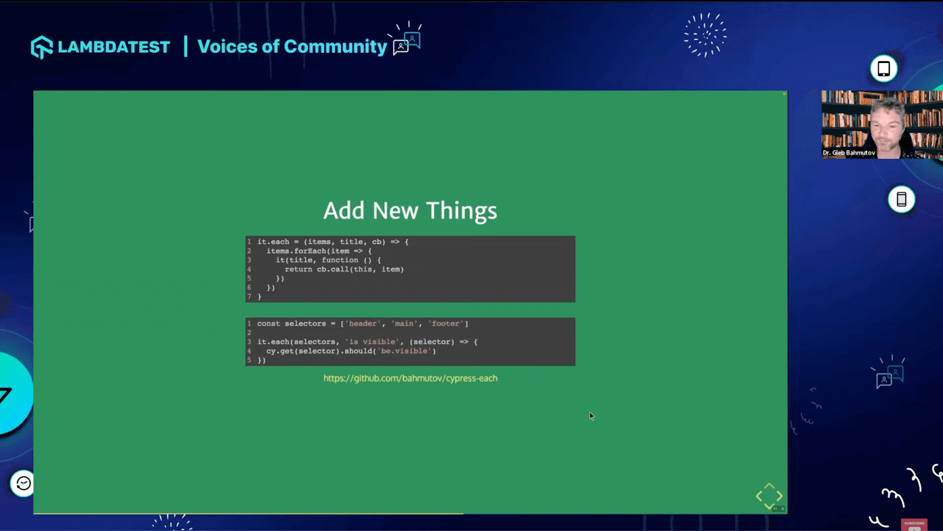Click the it.each definition code block
This screenshot has width=943, height=531.
(x=410, y=269)
